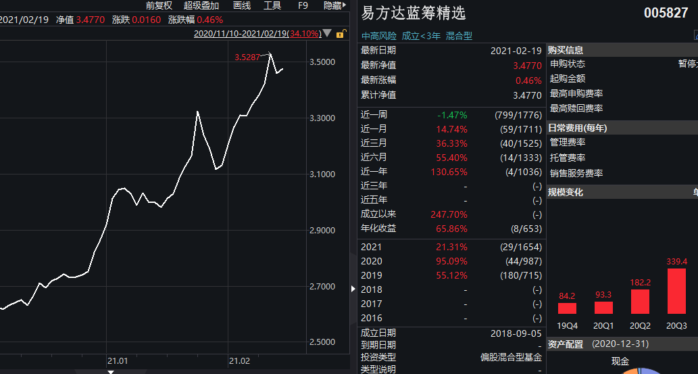Select the fund code 005827
This screenshot has width=698, height=374.
tap(666, 13)
